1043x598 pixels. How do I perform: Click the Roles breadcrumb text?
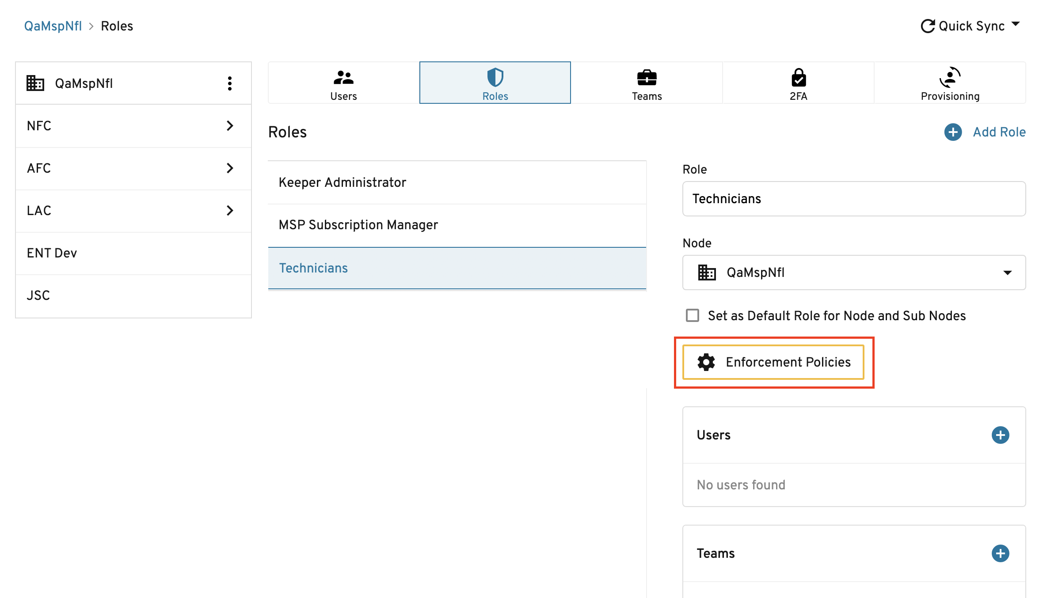pyautogui.click(x=117, y=26)
